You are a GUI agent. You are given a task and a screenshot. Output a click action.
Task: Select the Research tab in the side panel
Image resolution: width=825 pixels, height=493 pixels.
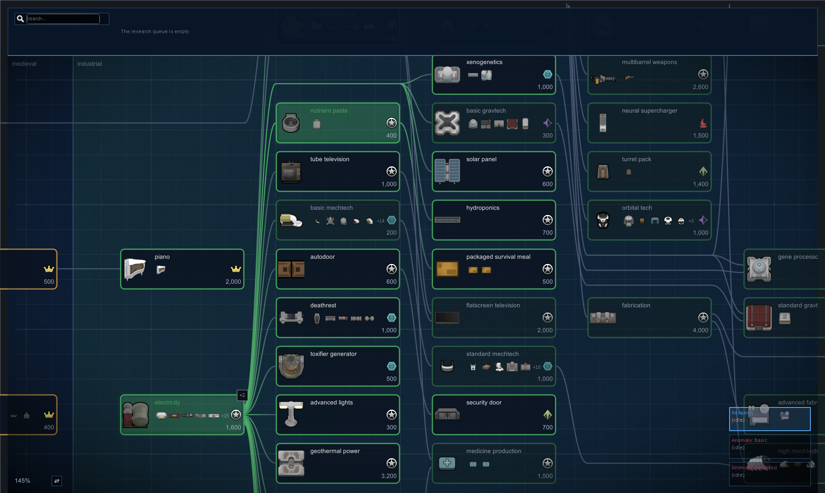770,419
